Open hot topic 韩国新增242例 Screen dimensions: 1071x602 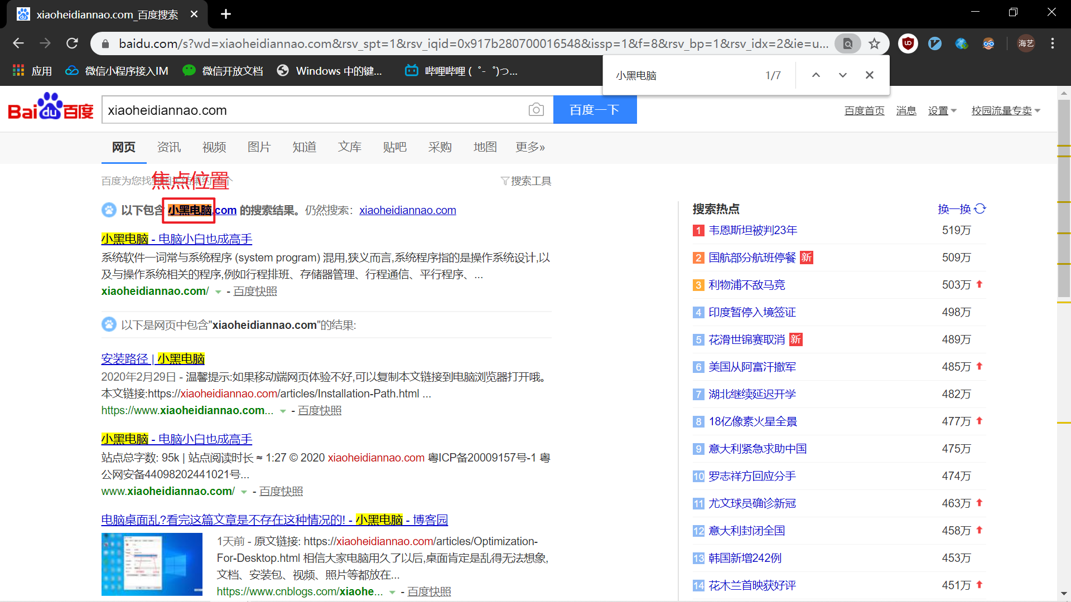pyautogui.click(x=745, y=558)
